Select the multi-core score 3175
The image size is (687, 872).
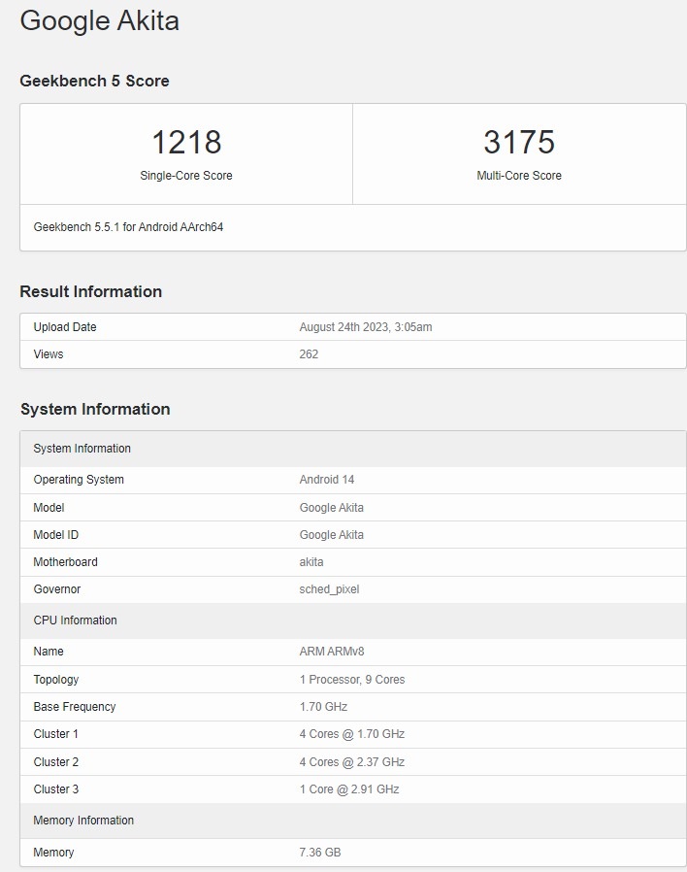click(519, 142)
